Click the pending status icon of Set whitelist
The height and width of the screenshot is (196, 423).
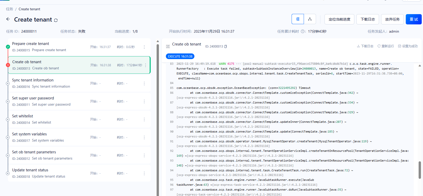8,119
